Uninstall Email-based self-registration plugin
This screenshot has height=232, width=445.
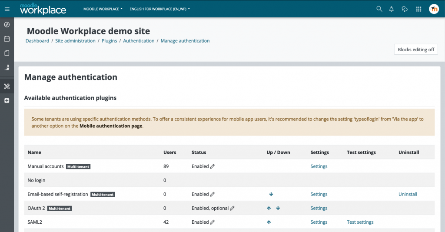[408, 194]
